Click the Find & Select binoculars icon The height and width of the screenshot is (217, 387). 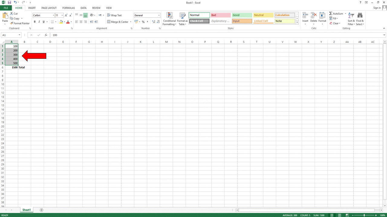pos(360,16)
